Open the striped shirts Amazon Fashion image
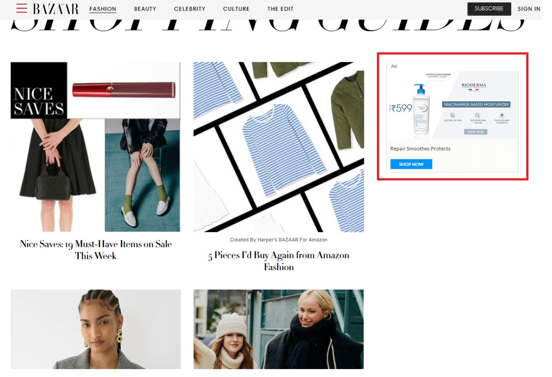The width and height of the screenshot is (552, 377). click(279, 147)
